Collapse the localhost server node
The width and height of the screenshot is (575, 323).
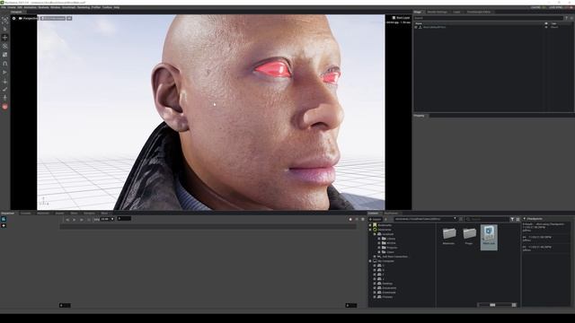click(375, 234)
